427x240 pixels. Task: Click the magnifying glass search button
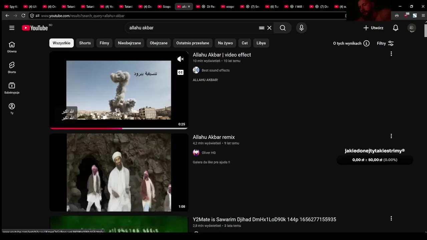point(283,28)
